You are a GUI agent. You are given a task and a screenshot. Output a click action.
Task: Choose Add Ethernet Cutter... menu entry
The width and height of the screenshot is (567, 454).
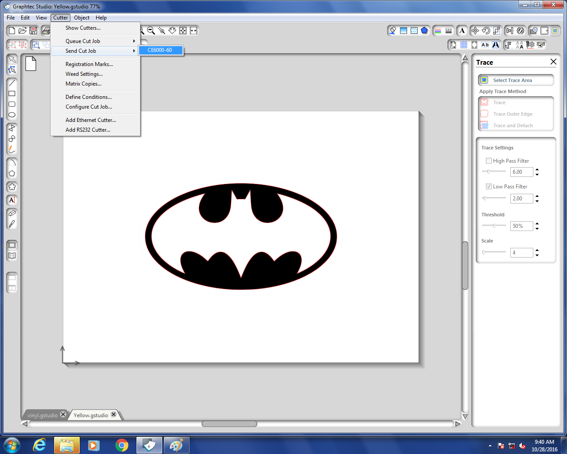[x=95, y=120]
